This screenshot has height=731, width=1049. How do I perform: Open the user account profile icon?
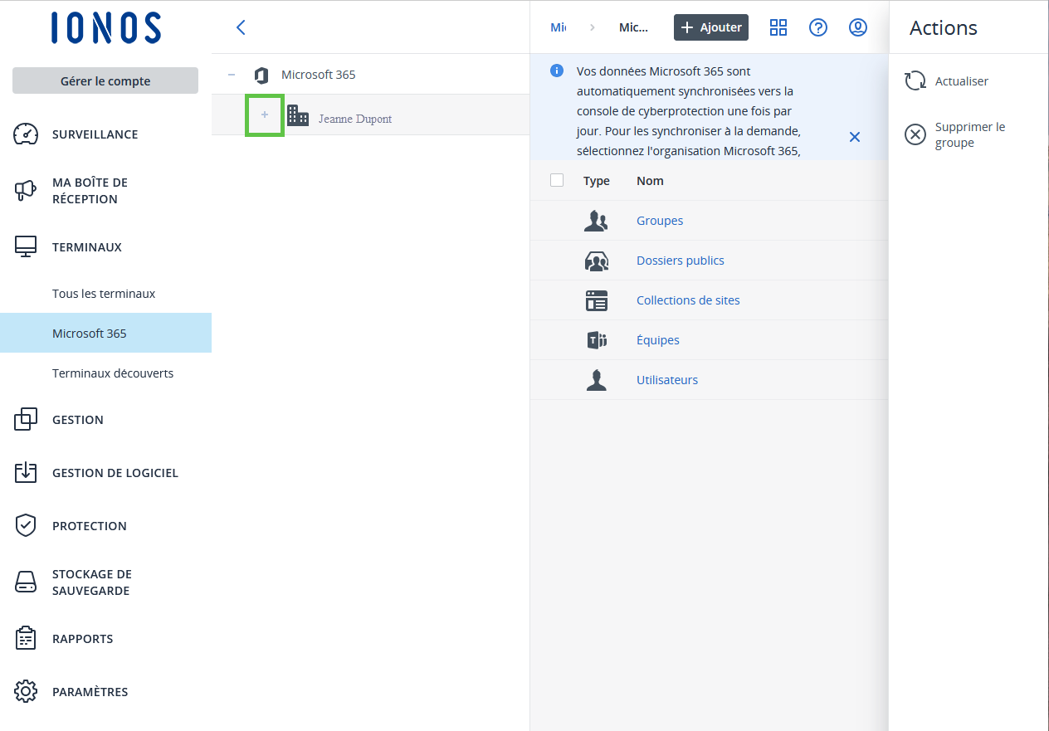pos(857,27)
